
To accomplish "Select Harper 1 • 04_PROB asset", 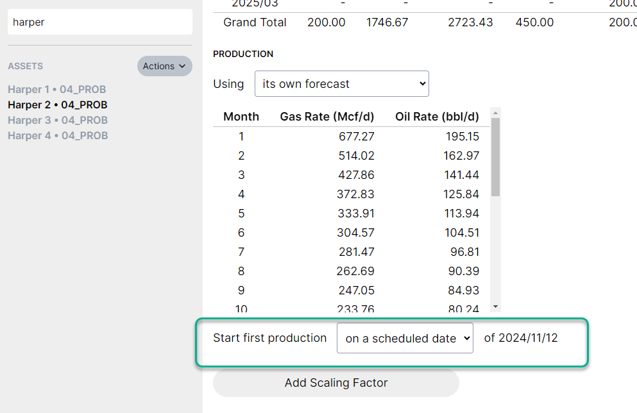I will click(56, 89).
